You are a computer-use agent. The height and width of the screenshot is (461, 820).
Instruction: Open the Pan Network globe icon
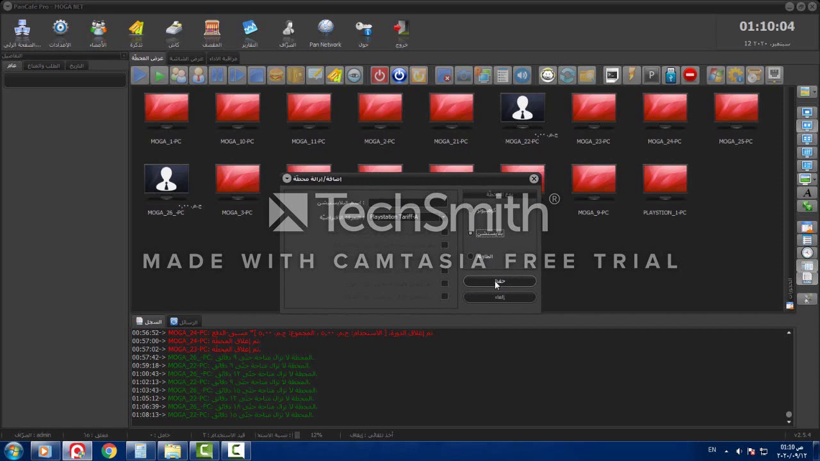pyautogui.click(x=325, y=33)
